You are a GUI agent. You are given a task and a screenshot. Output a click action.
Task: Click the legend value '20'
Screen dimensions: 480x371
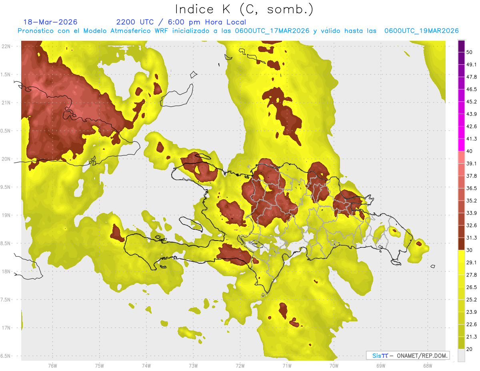click(470, 349)
